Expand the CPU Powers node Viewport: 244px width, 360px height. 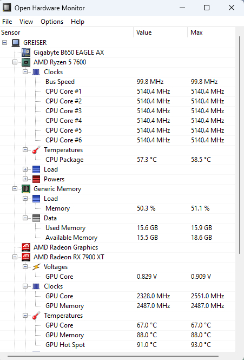click(x=25, y=179)
